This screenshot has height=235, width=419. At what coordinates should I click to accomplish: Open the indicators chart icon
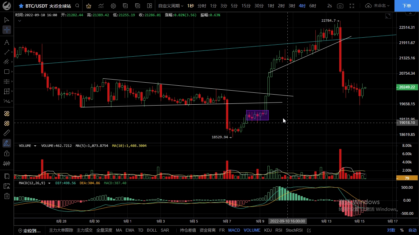pos(101,6)
